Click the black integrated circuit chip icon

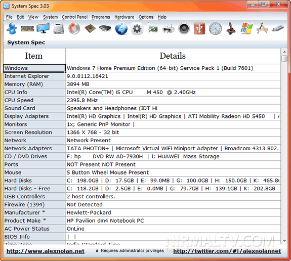pos(105,28)
